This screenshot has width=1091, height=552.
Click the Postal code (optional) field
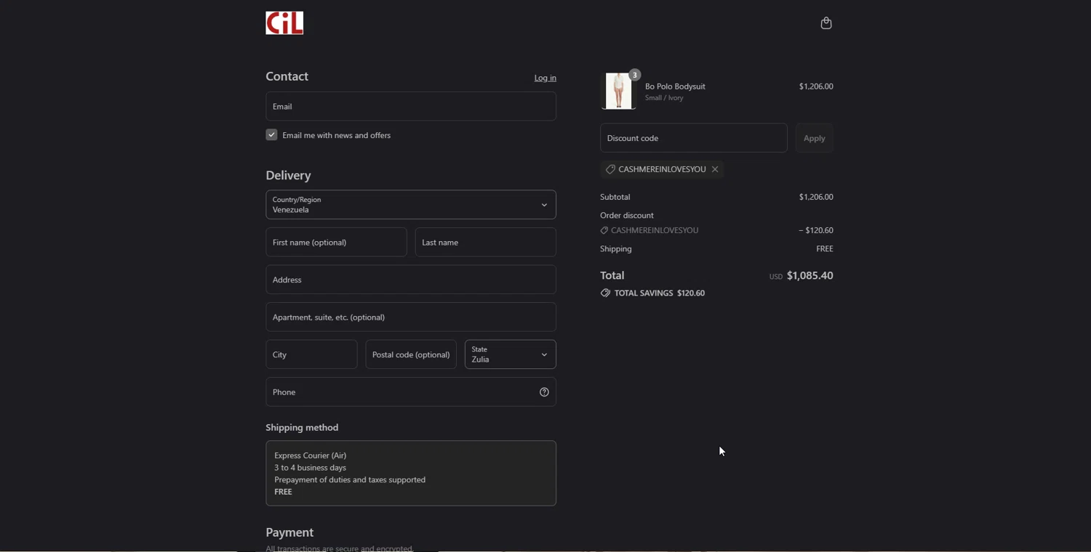[x=411, y=354]
